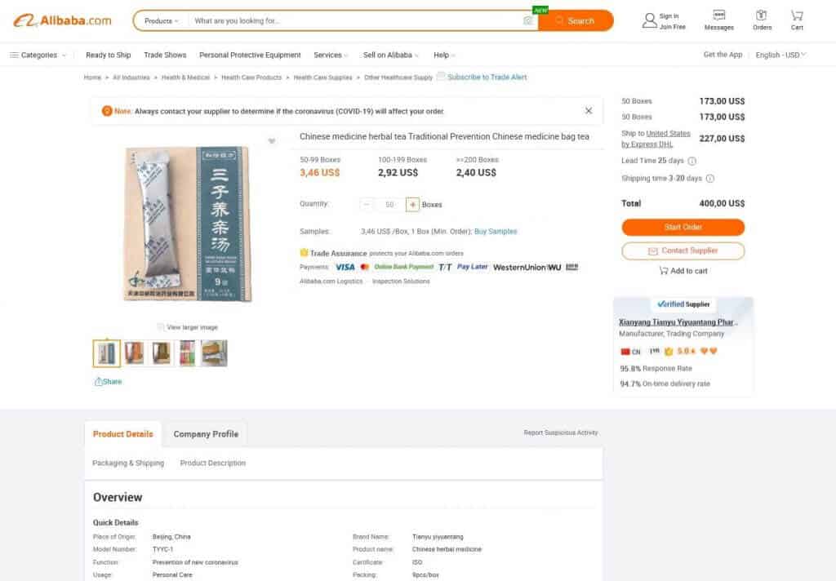This screenshot has height=581, width=836.
Task: Click Buy Samples link
Action: click(x=496, y=231)
